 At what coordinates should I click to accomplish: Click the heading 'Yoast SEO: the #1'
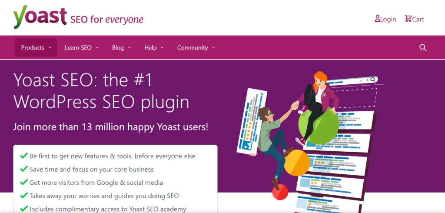click(83, 80)
